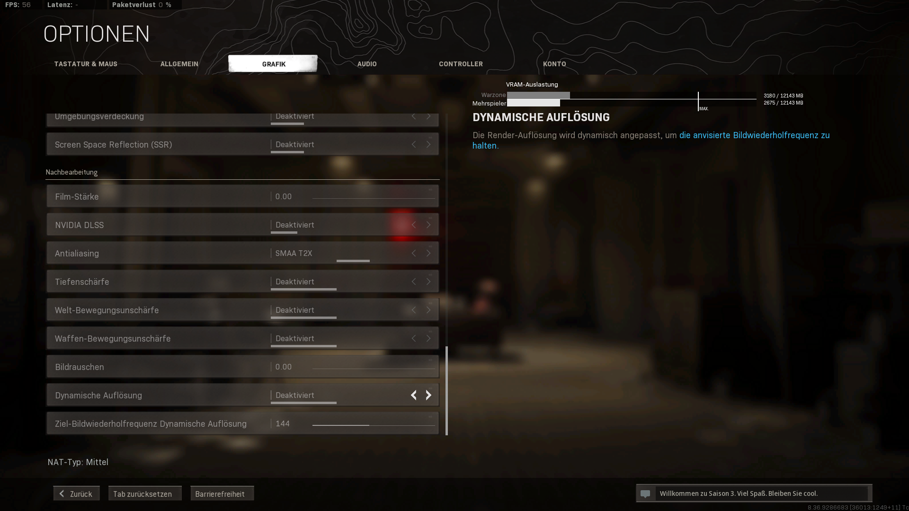
Task: Step NVIDIA DLSS setting forward
Action: [428, 225]
